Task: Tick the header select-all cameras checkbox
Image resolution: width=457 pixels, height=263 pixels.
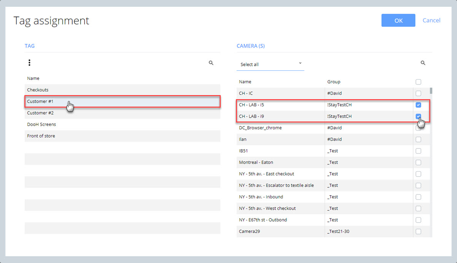Action: click(x=419, y=82)
